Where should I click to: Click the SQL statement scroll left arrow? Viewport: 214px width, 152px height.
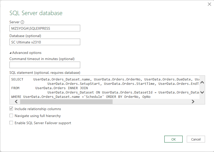coord(16,102)
